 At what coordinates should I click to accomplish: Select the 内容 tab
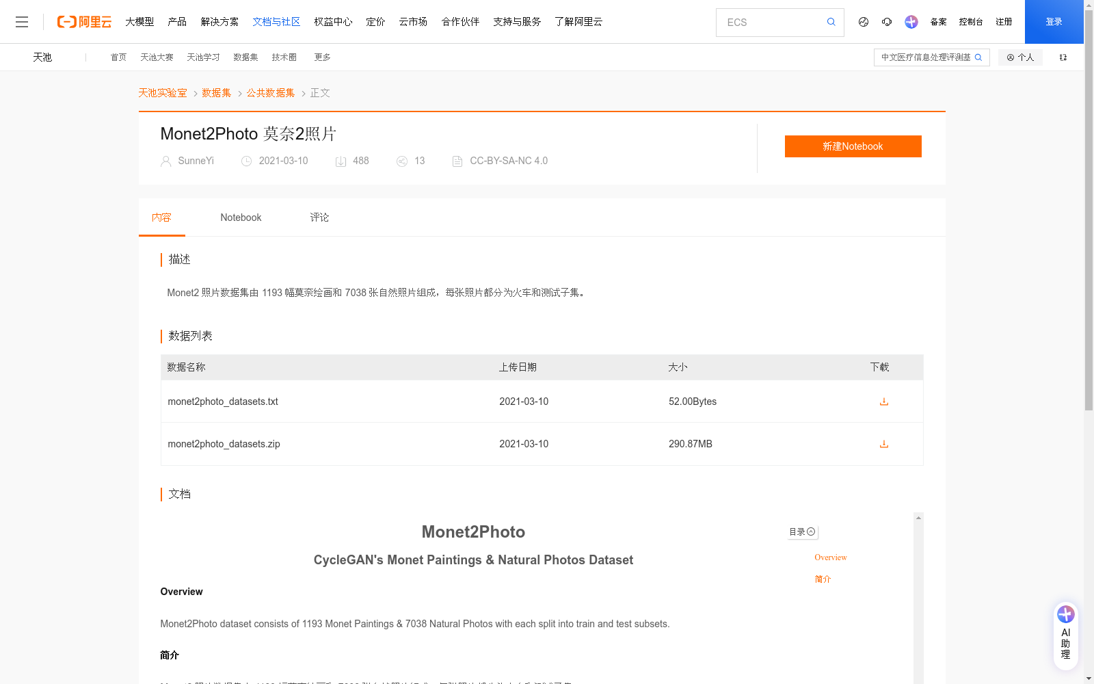tap(161, 218)
